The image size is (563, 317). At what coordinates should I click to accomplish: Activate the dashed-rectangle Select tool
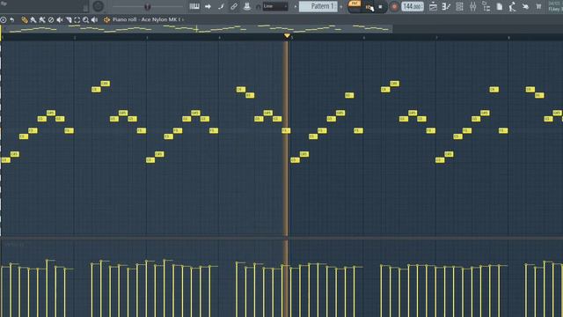(77, 19)
